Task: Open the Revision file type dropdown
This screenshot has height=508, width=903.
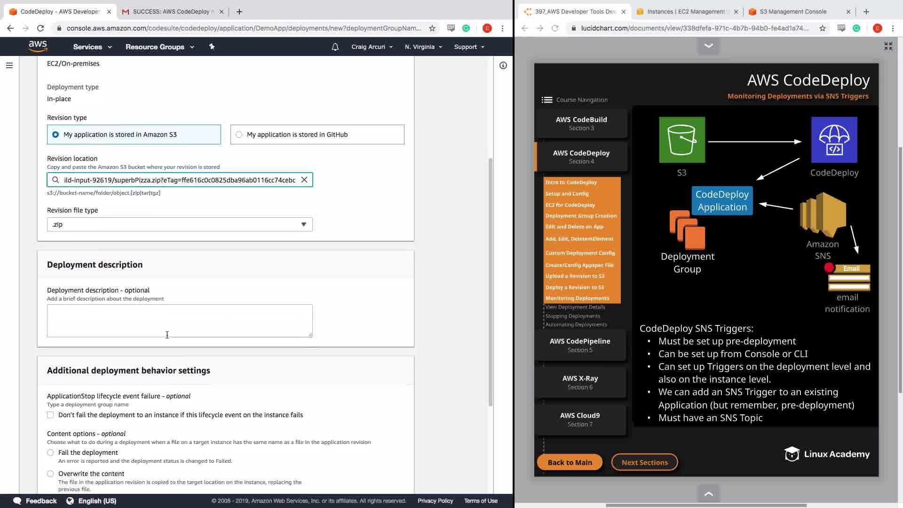Action: 180,224
